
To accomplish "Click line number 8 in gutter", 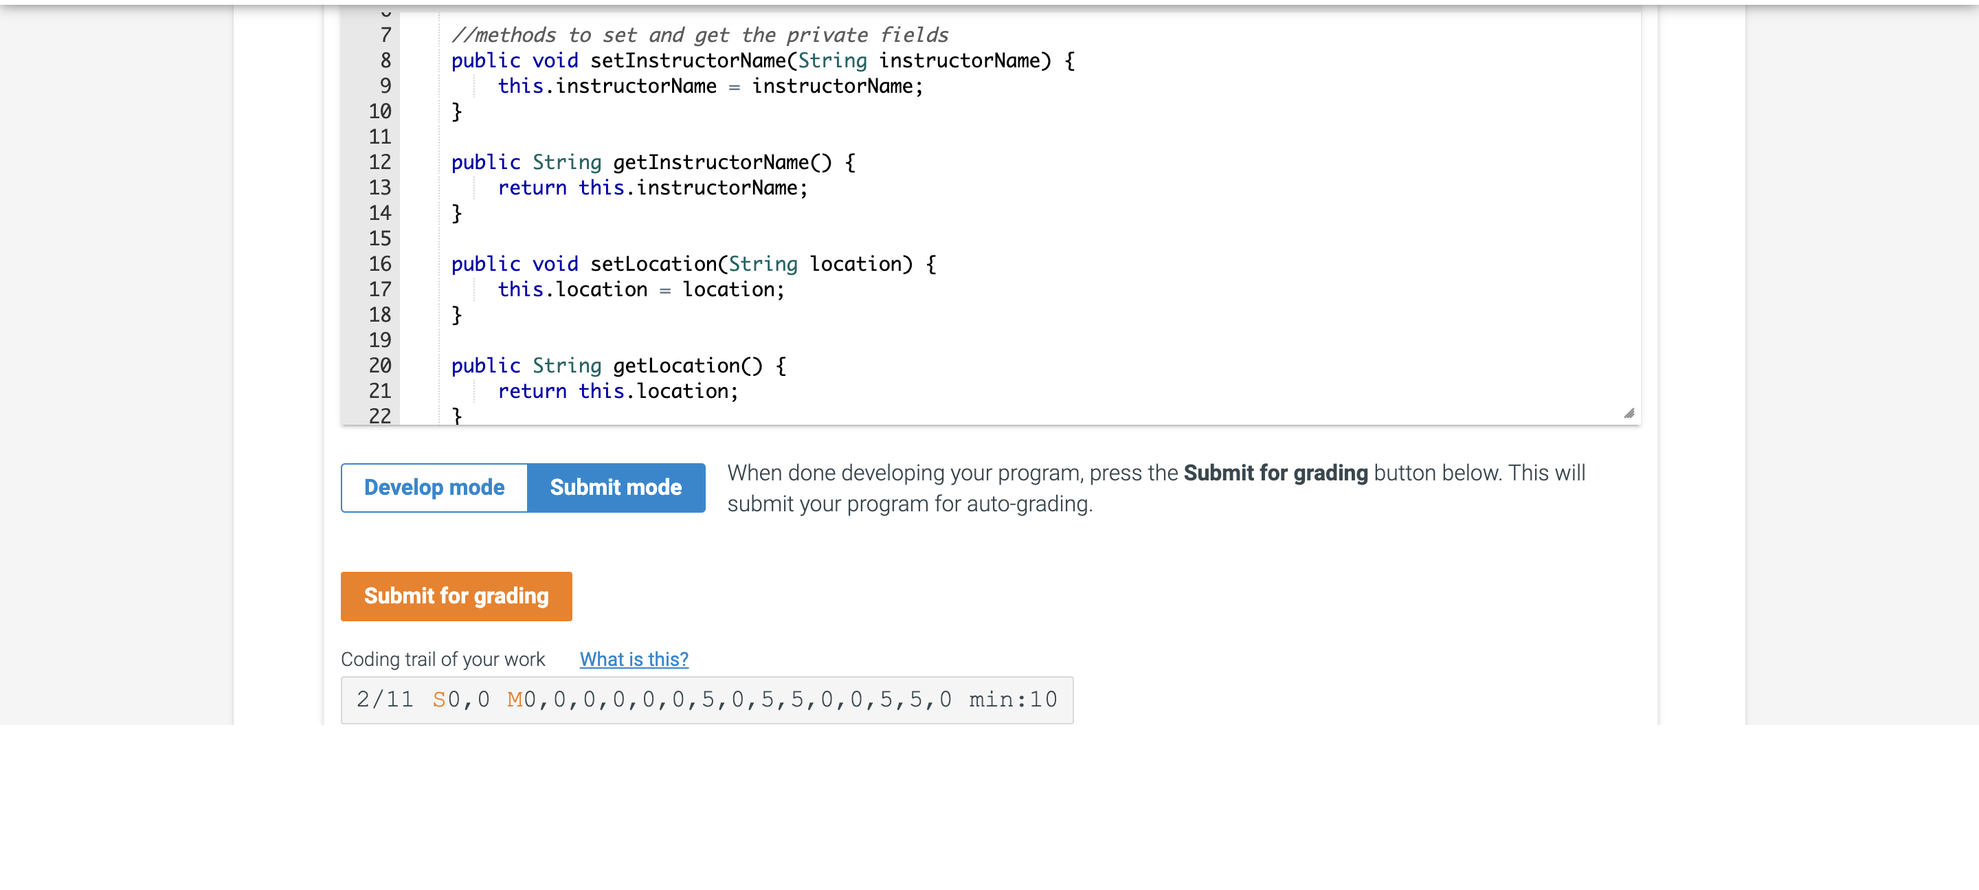I will pyautogui.click(x=385, y=60).
